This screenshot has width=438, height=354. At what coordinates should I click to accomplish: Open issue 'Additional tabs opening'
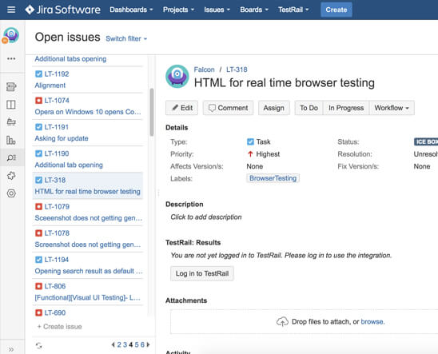(x=70, y=59)
